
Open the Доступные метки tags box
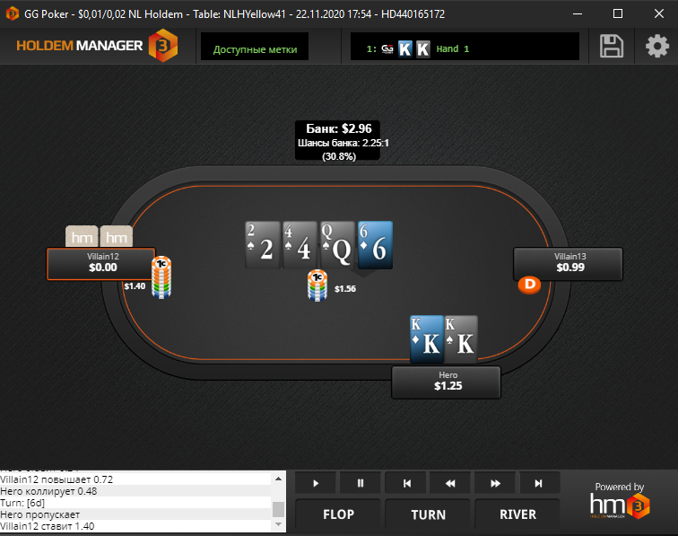point(255,47)
